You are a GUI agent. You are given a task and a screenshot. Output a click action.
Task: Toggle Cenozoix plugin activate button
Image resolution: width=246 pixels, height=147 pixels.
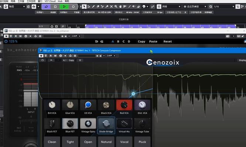[41, 56]
